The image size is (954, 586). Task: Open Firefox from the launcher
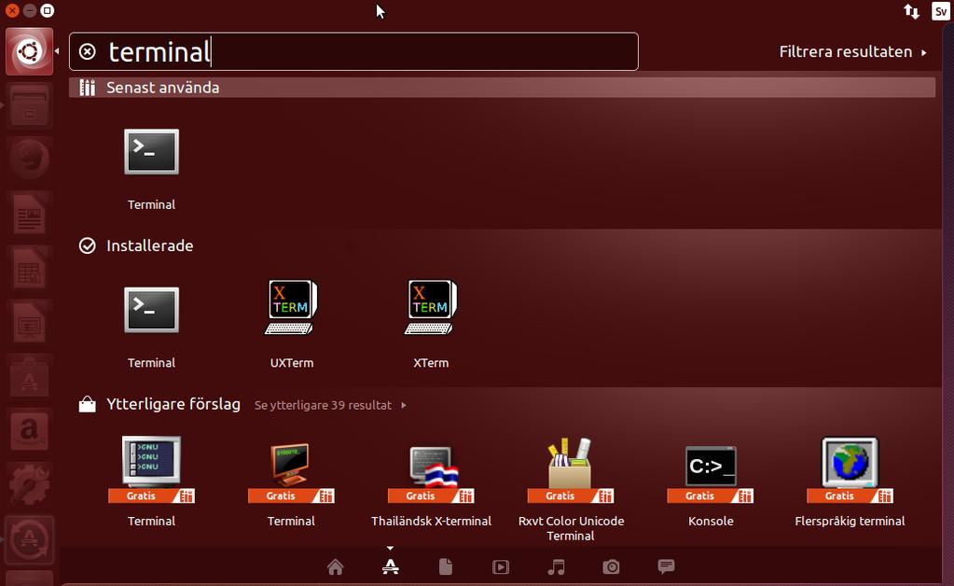29,160
